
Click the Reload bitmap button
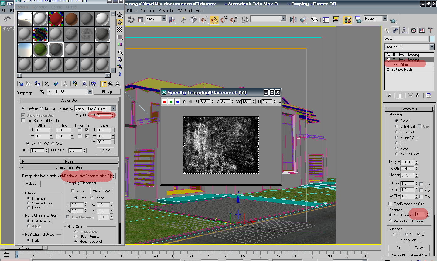(x=31, y=184)
